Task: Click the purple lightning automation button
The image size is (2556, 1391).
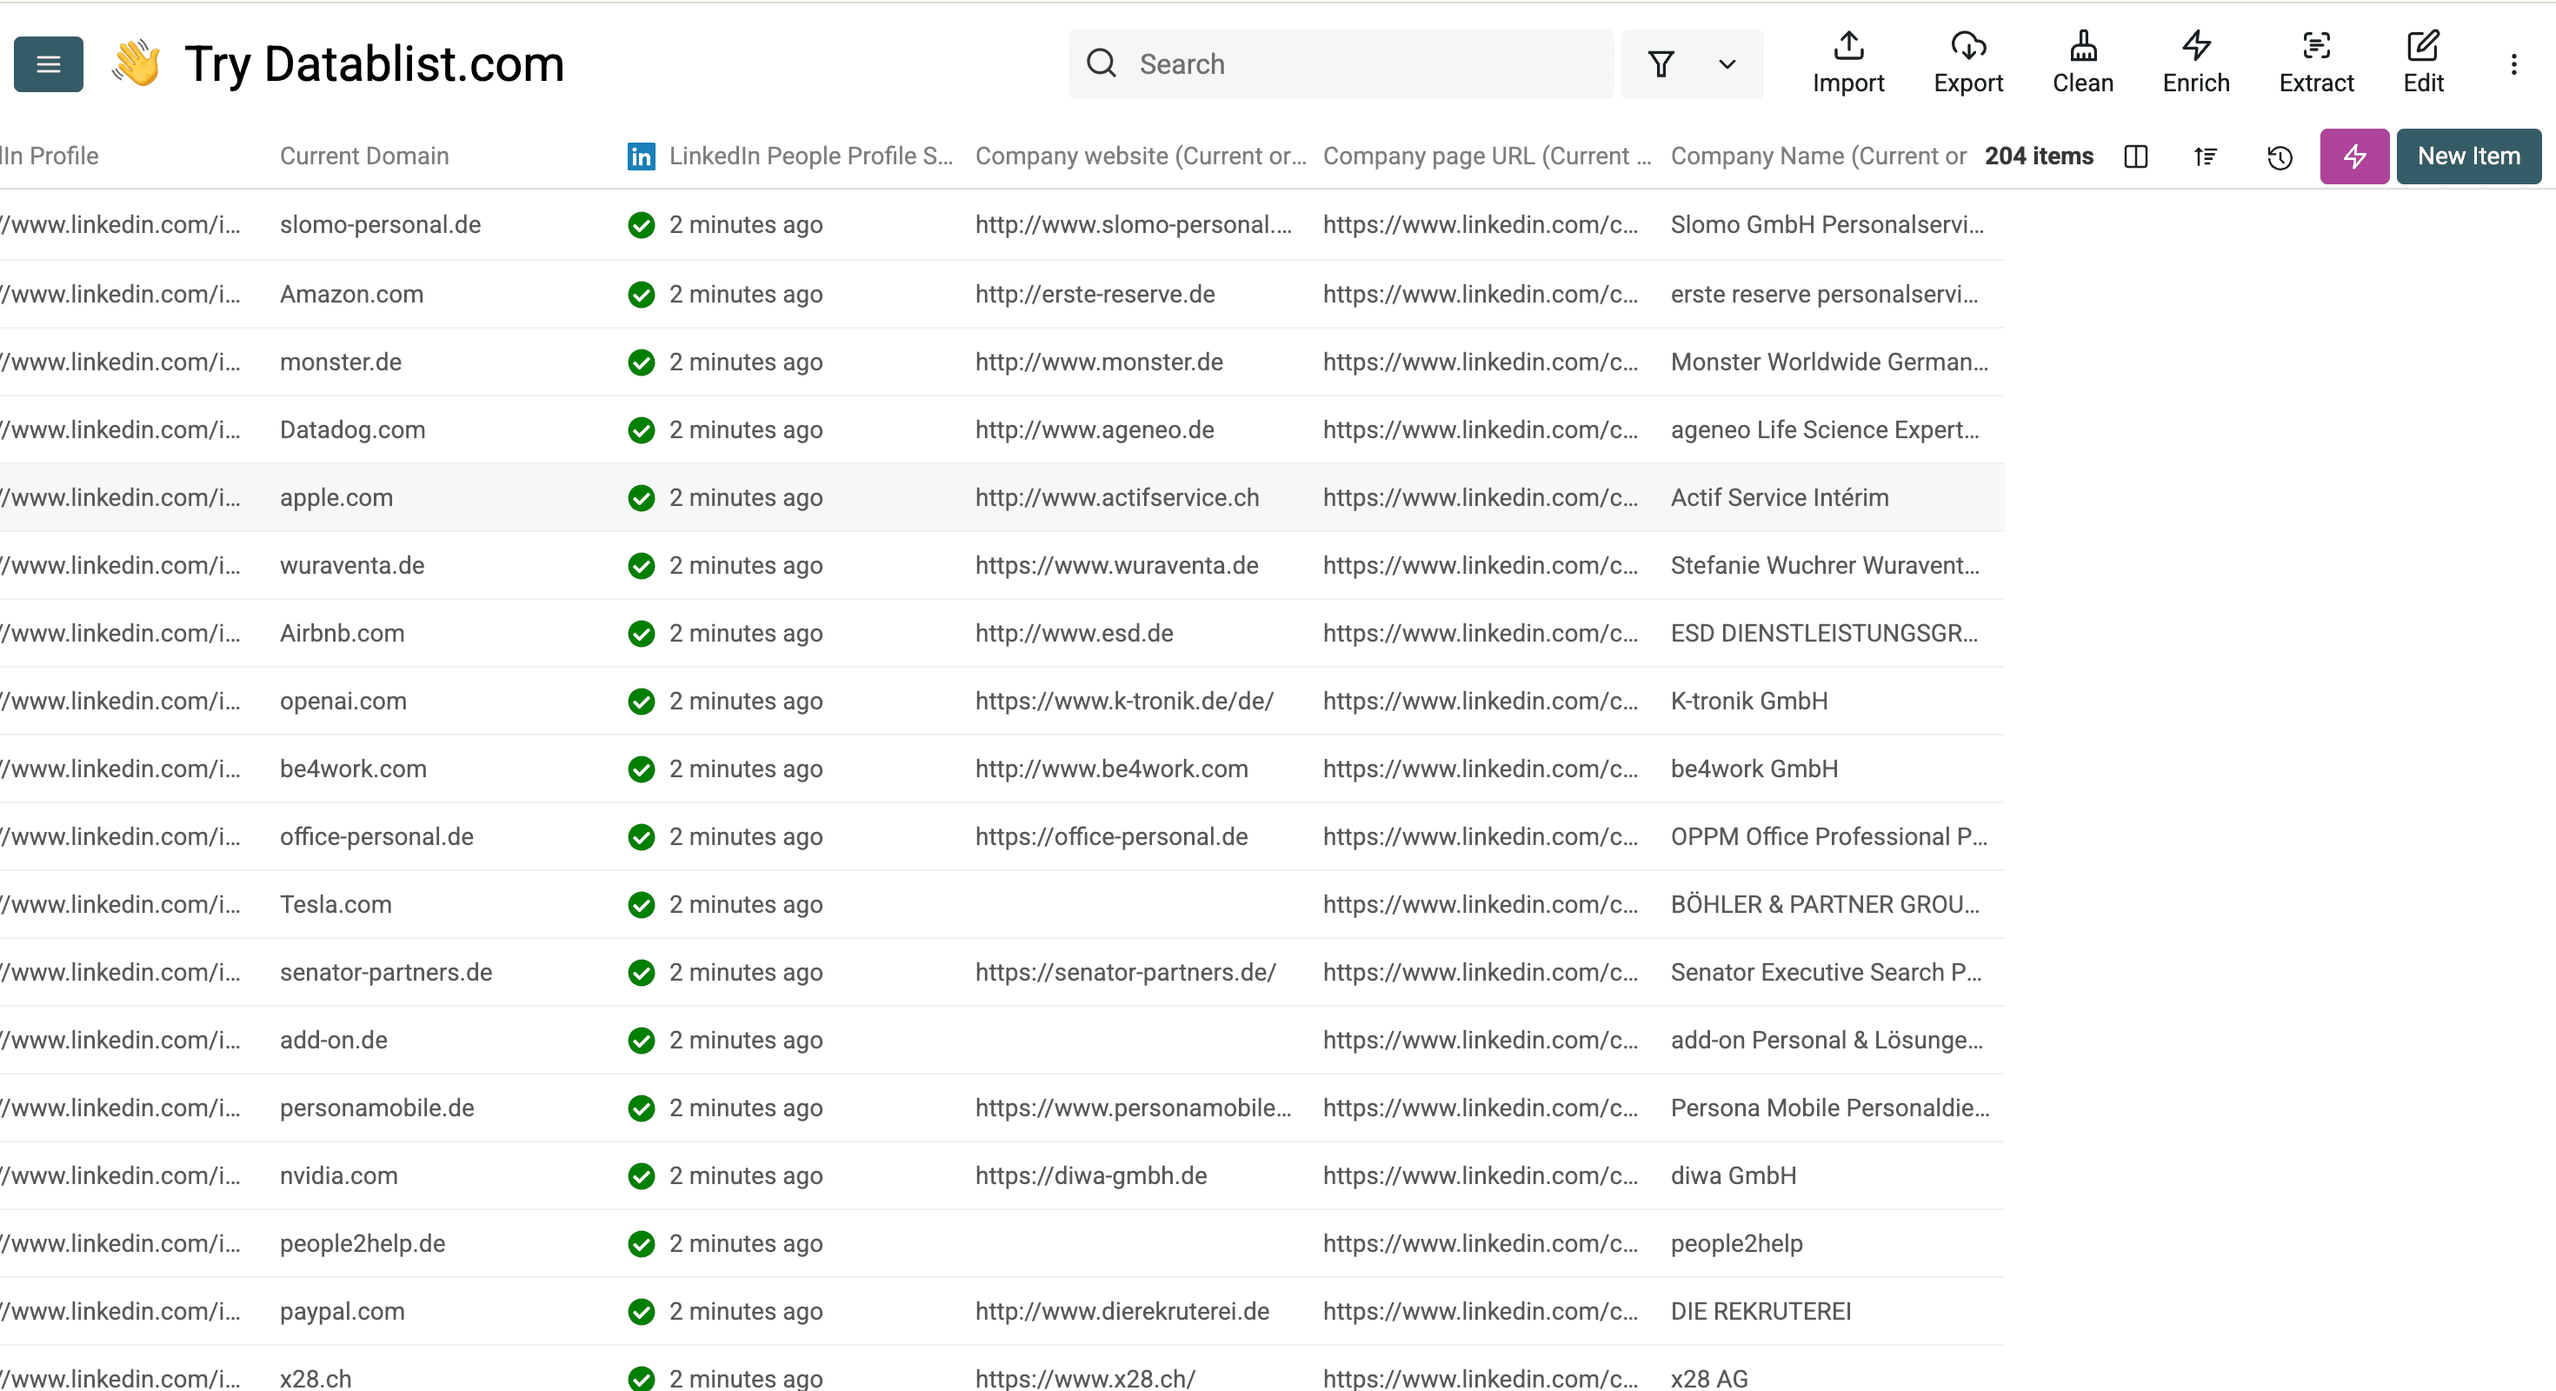Action: click(x=2354, y=156)
